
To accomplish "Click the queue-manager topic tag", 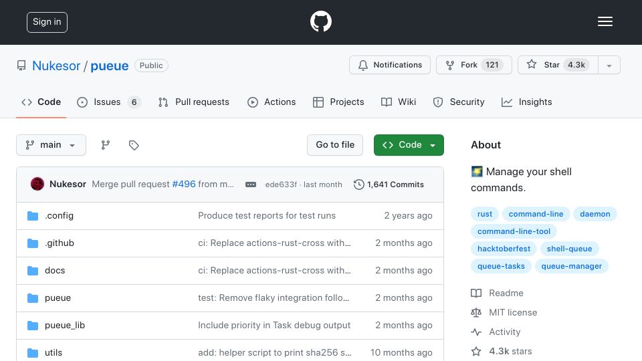I will [571, 266].
